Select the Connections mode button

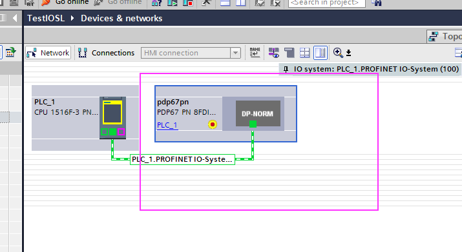point(107,53)
